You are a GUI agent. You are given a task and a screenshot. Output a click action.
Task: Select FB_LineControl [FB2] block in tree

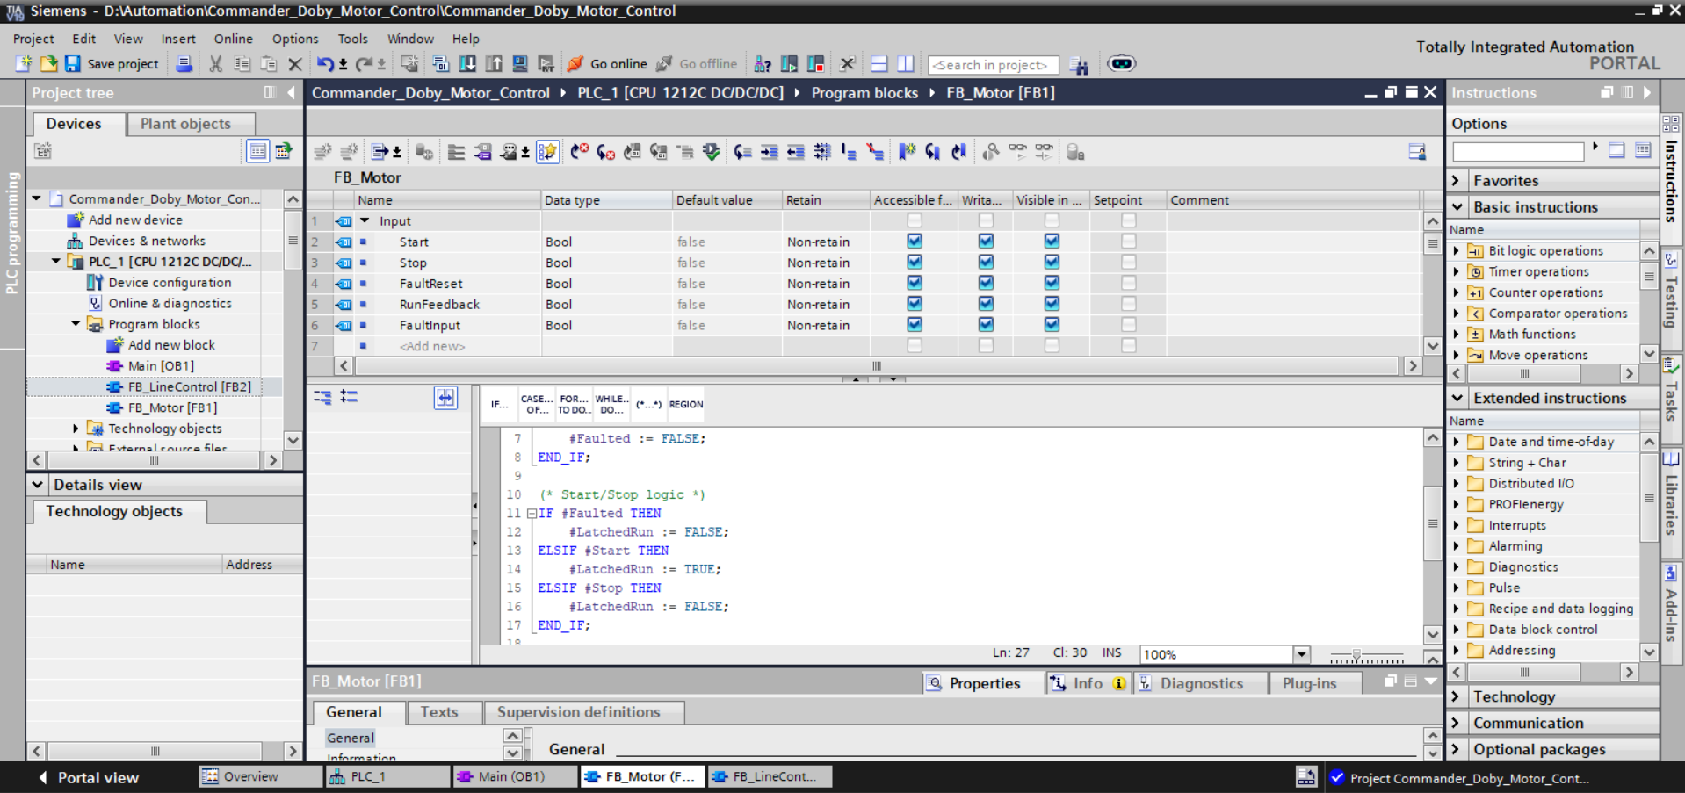pyautogui.click(x=189, y=386)
